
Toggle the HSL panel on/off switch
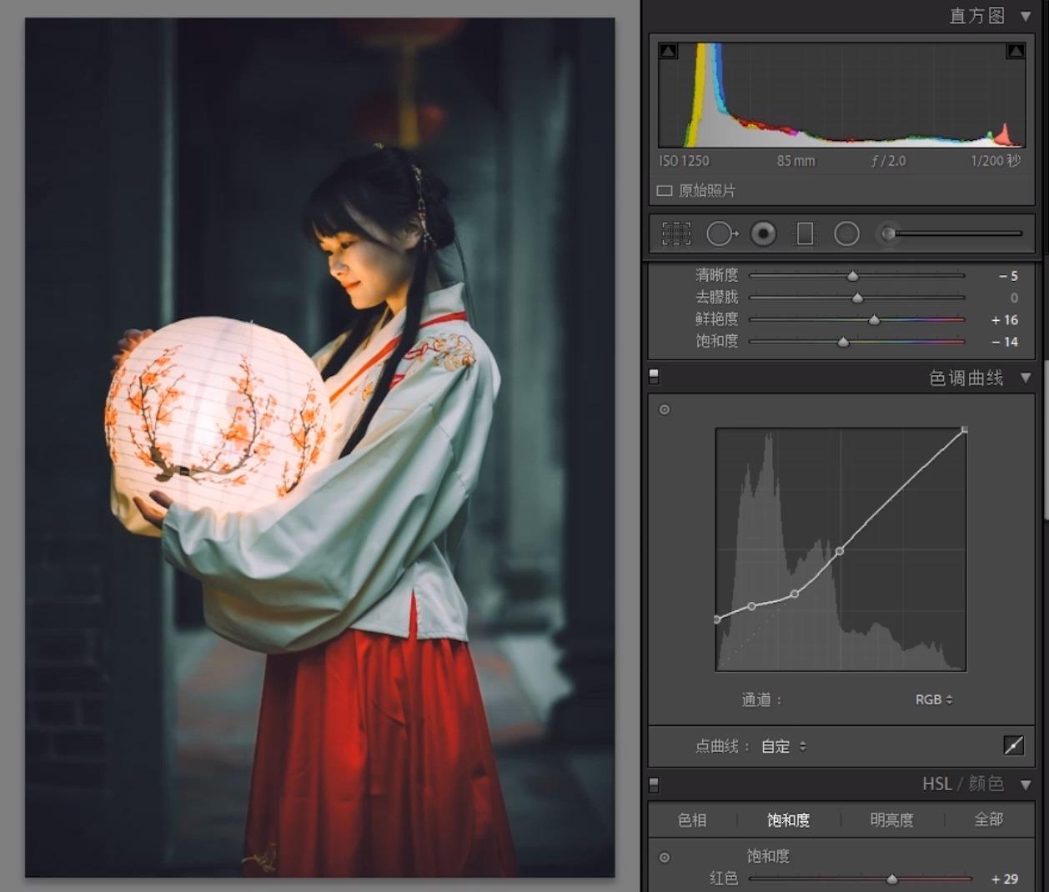tap(654, 784)
